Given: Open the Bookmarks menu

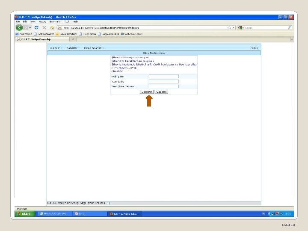Looking at the screenshot, I should pos(55,22).
